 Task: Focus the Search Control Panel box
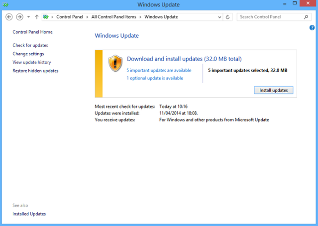point(274,17)
